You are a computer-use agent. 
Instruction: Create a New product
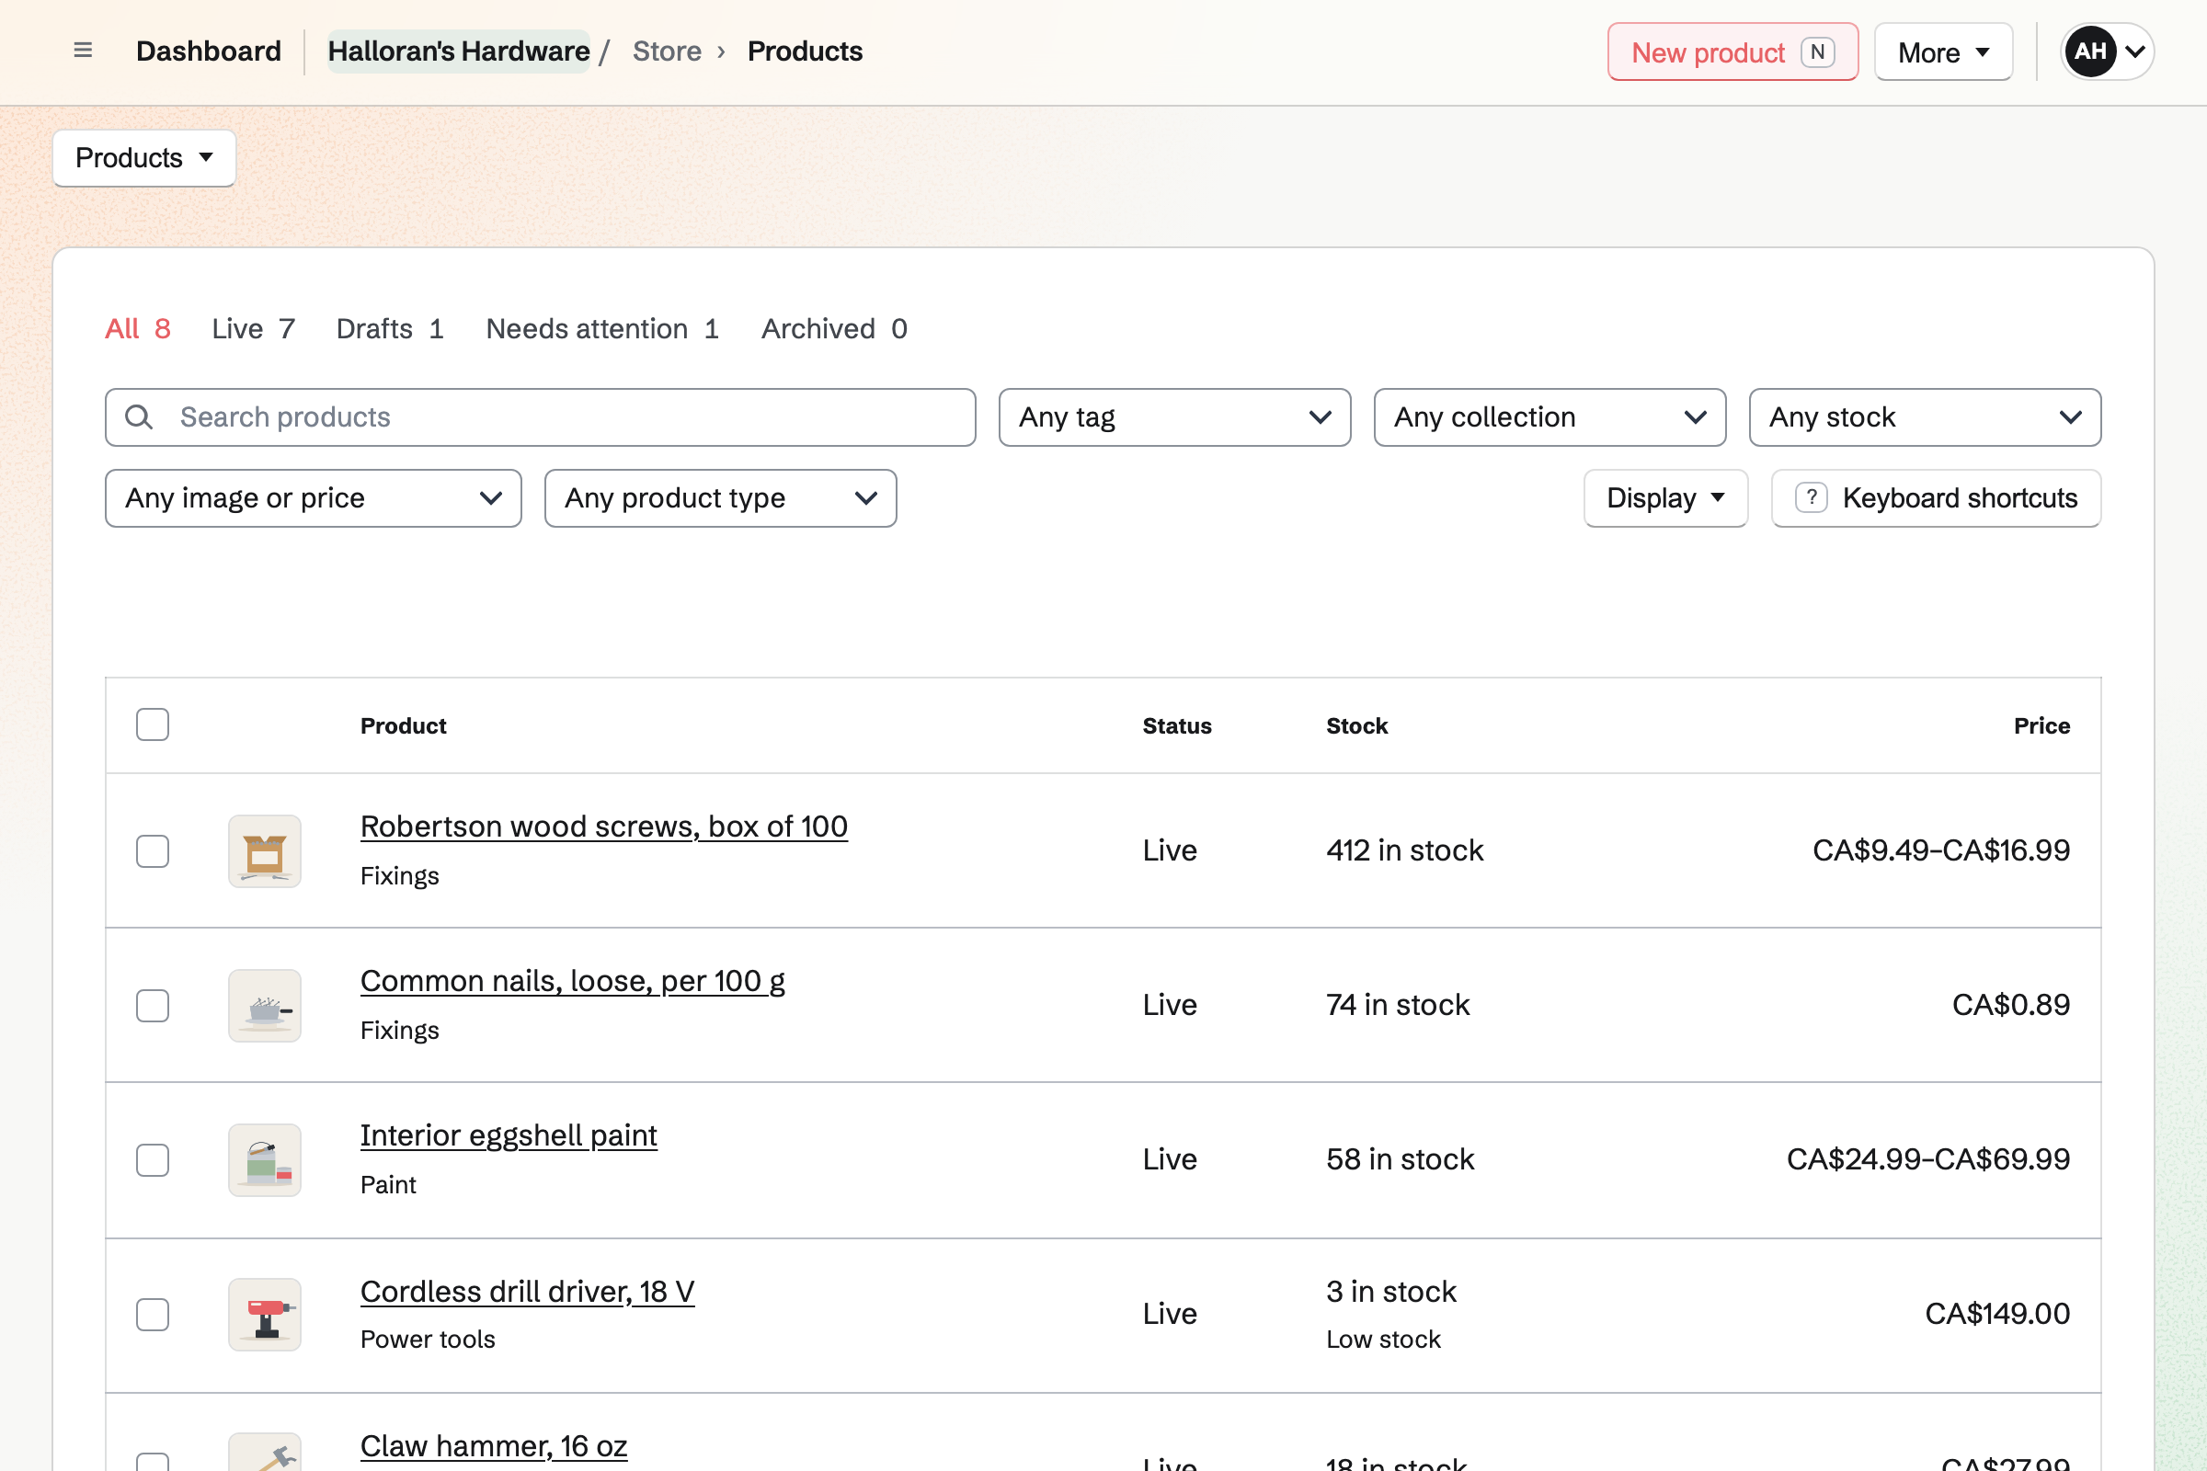(x=1732, y=51)
